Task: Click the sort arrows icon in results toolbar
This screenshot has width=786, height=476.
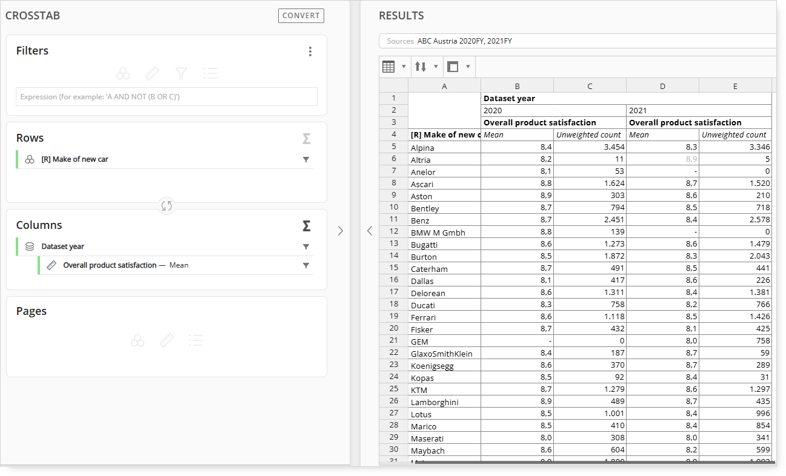Action: coord(421,67)
